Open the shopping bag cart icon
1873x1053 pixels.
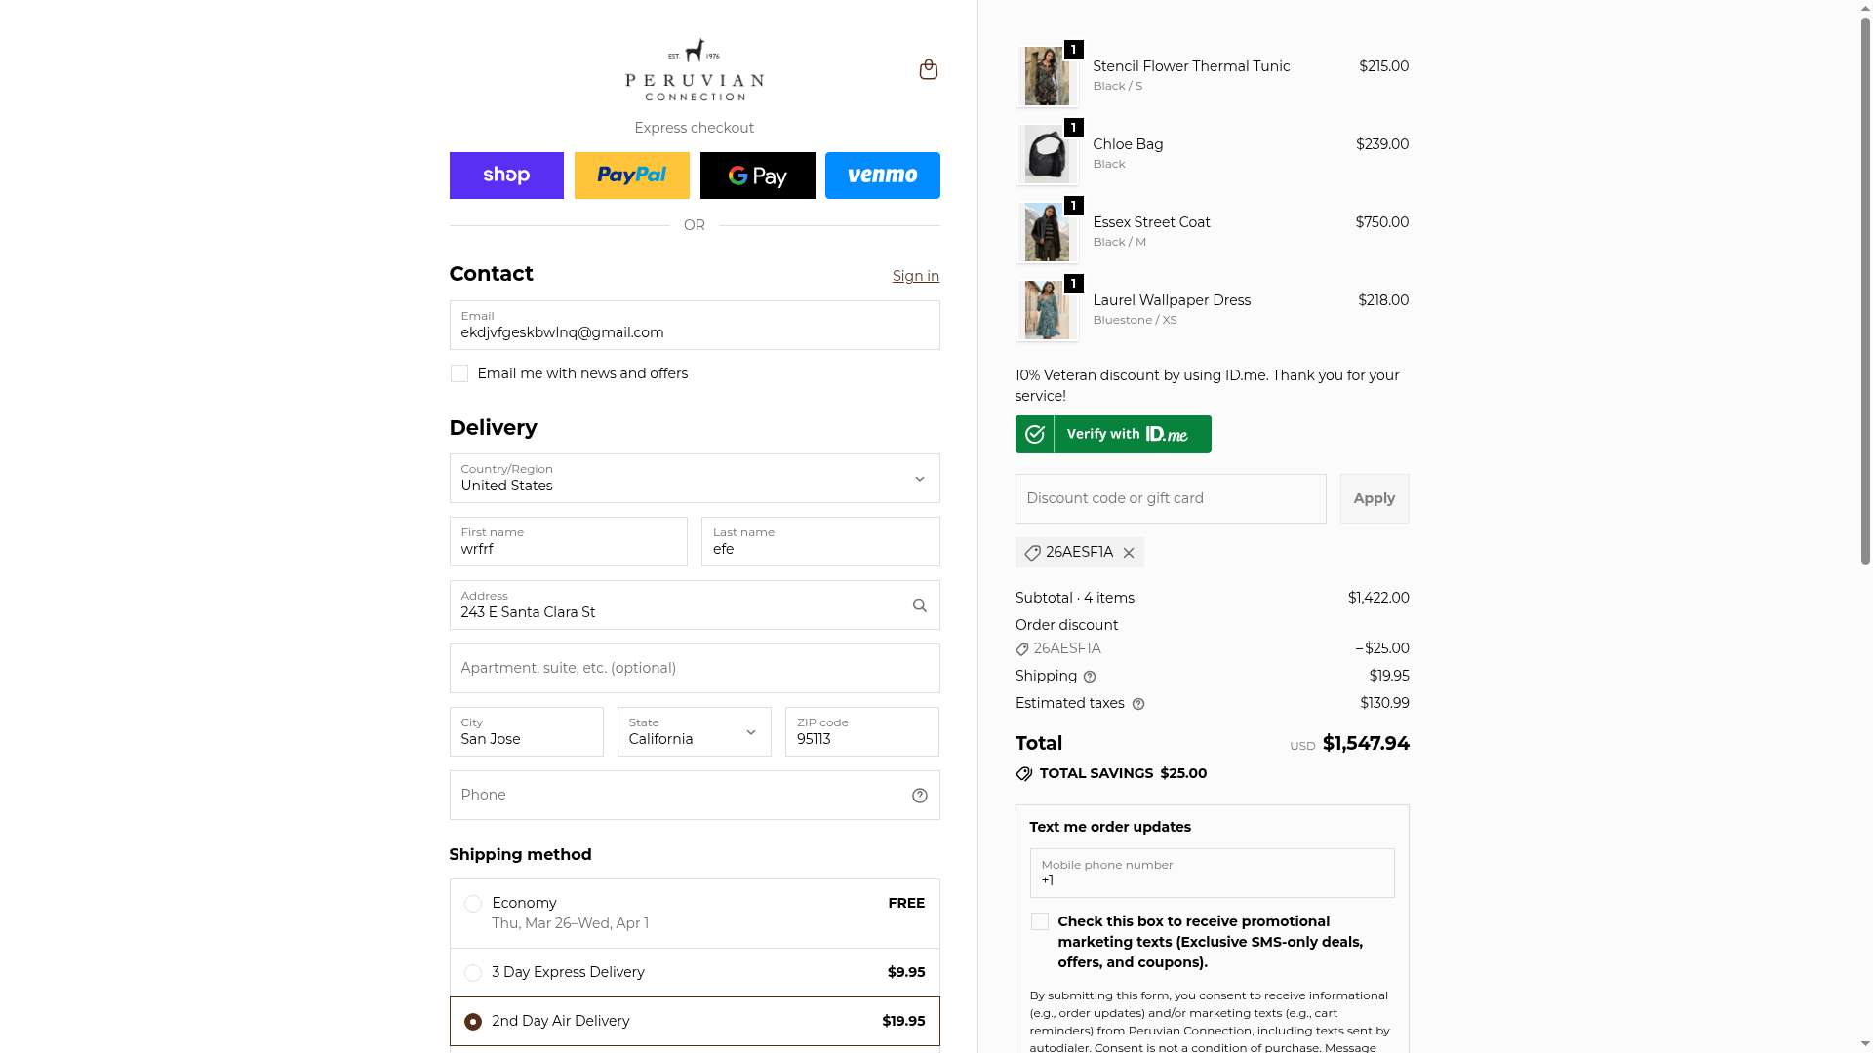point(928,69)
